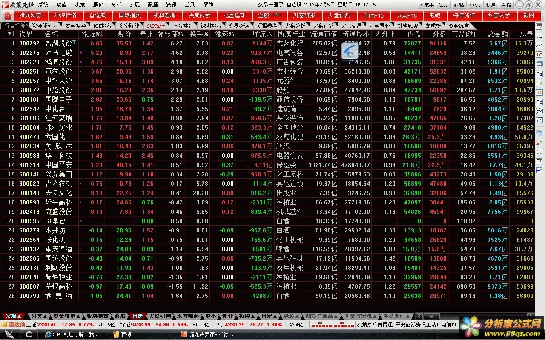
Task: Click the 平安证券资讯主站1 server status
Action: tap(417, 324)
